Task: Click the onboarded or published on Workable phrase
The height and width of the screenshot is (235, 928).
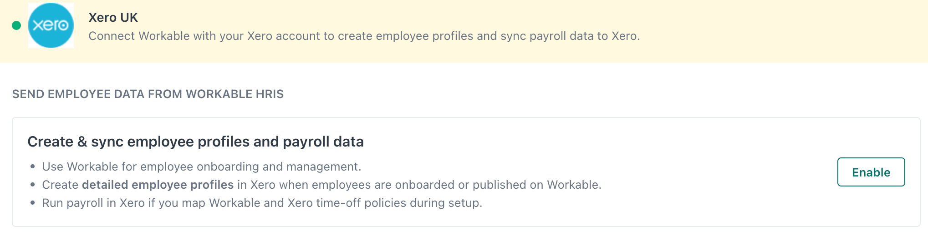Action: [498, 185]
